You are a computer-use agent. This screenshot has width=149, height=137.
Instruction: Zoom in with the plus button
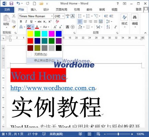(x=132, y=134)
